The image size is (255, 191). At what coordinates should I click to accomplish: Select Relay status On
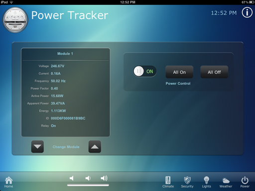coord(53,126)
